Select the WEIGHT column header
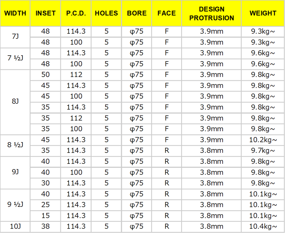The image size is (285, 233). [x=263, y=13]
